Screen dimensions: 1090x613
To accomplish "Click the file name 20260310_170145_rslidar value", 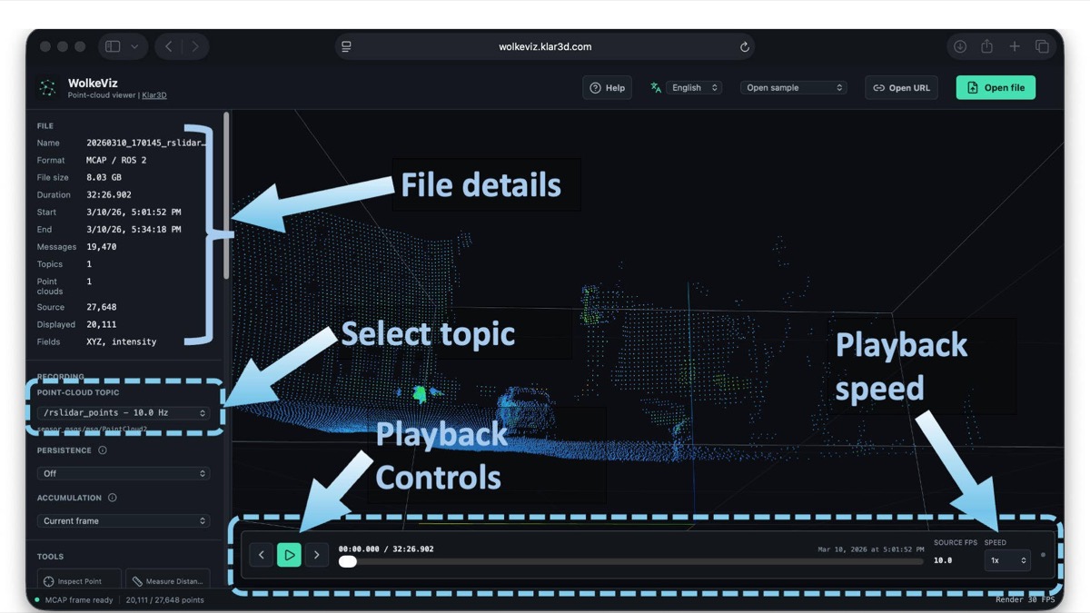I will pos(147,143).
